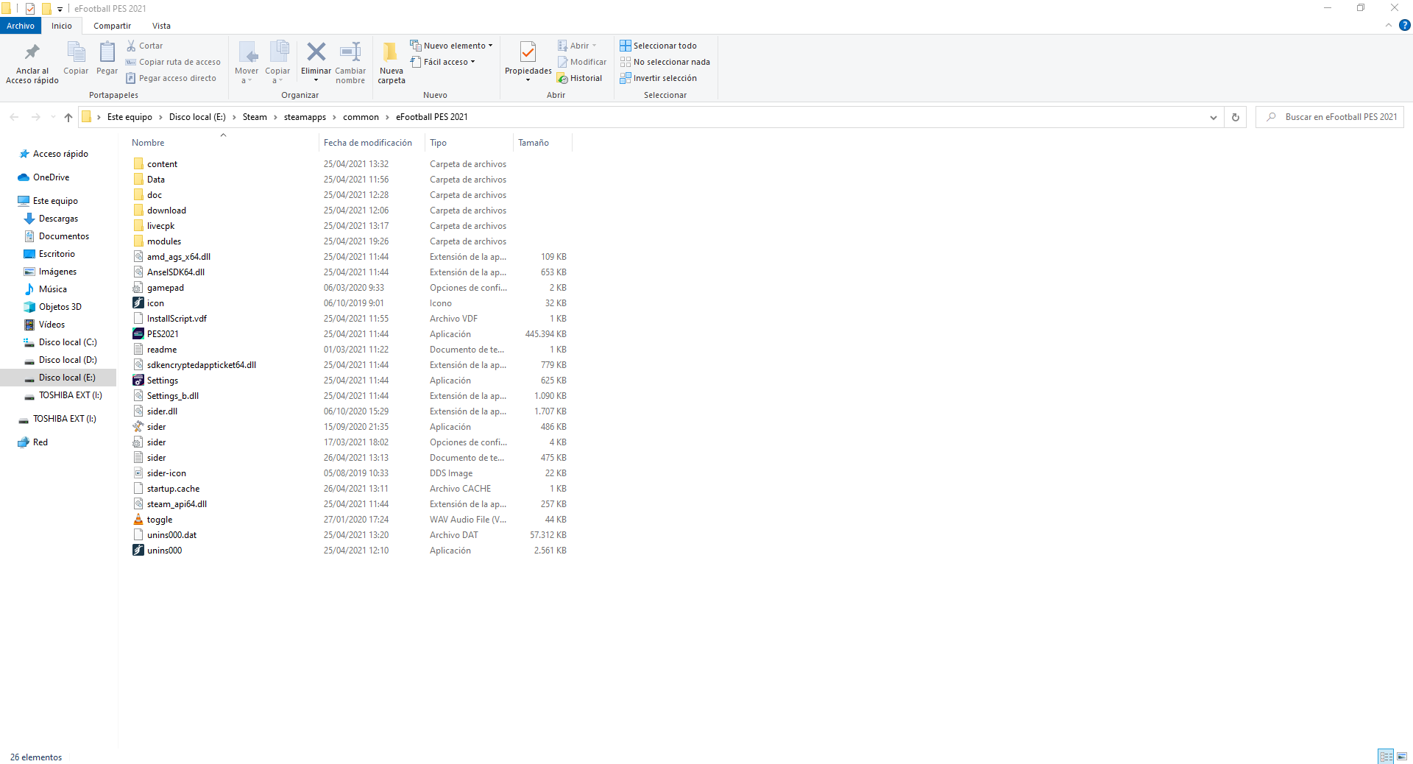Click Copiar ruta de acceso
Viewport: 1413px width, 764px height.
[x=173, y=62]
